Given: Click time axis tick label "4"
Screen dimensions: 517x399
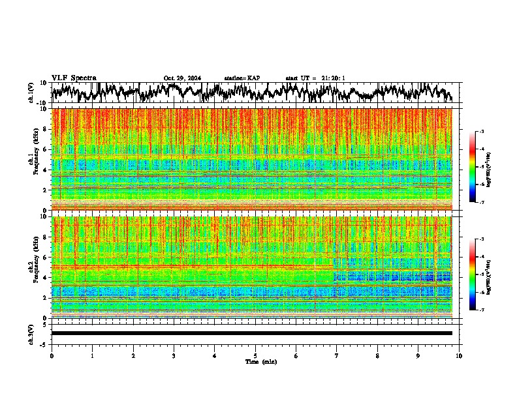Looking at the screenshot, I should tap(215, 356).
